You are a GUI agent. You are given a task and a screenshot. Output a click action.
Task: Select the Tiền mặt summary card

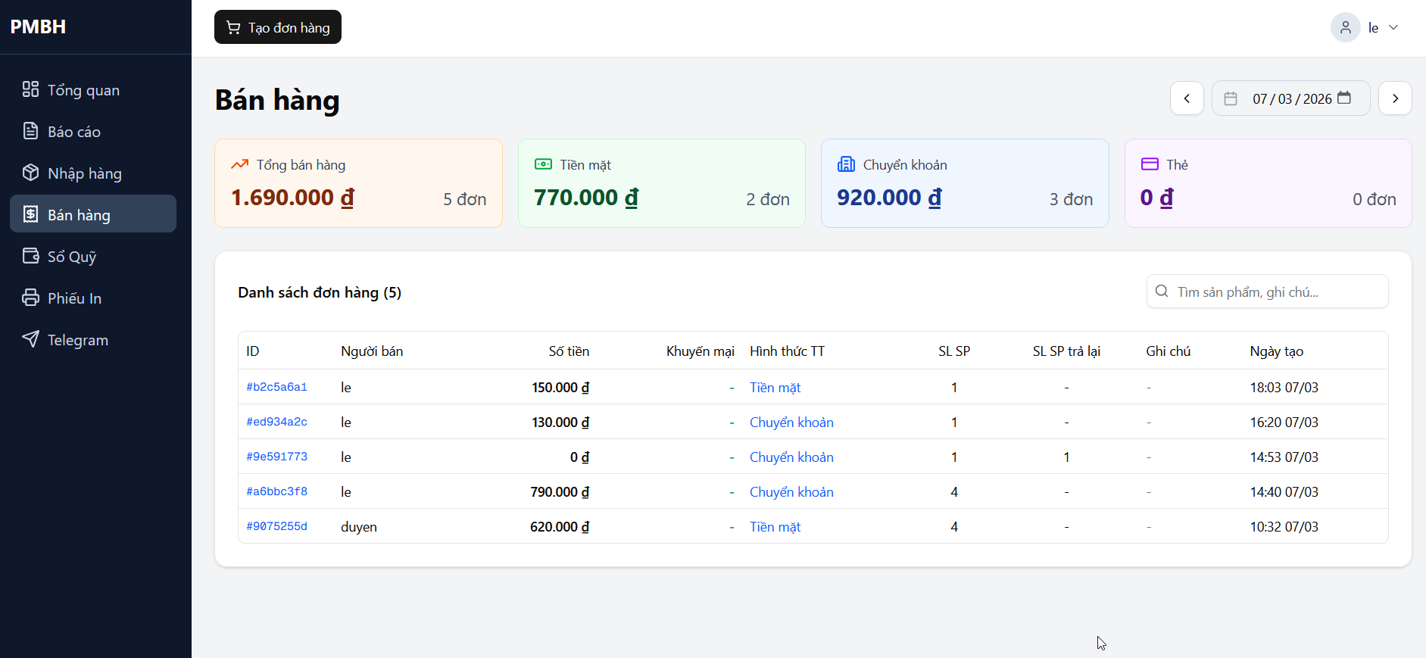point(661,183)
